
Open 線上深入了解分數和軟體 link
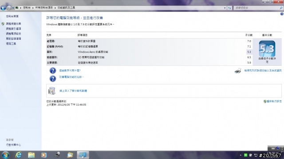[x=73, y=91]
